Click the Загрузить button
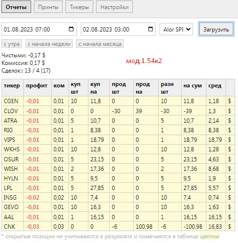 point(216,29)
